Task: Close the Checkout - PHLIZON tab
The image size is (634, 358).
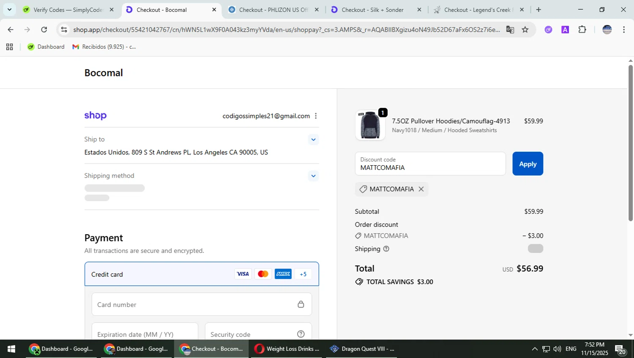Action: (317, 10)
